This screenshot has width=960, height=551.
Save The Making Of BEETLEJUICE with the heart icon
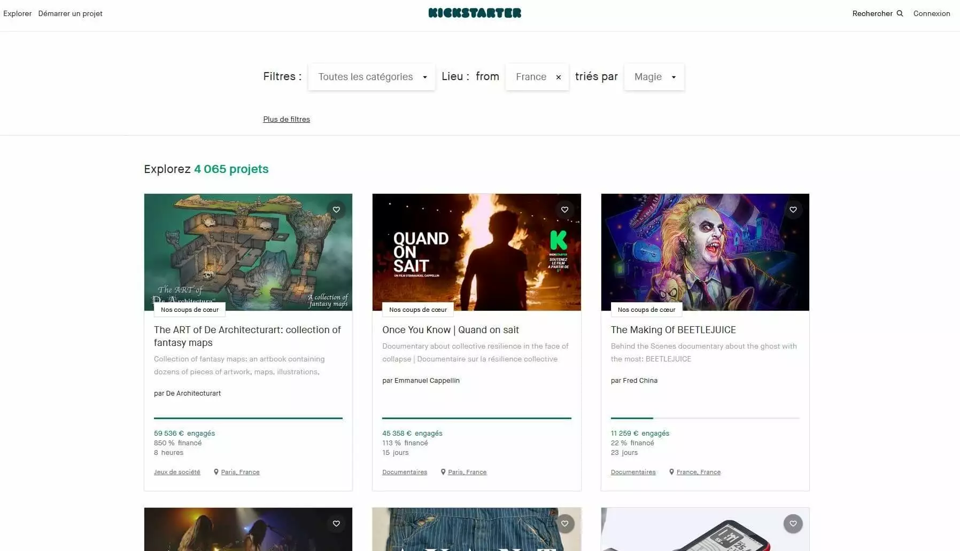click(x=793, y=210)
